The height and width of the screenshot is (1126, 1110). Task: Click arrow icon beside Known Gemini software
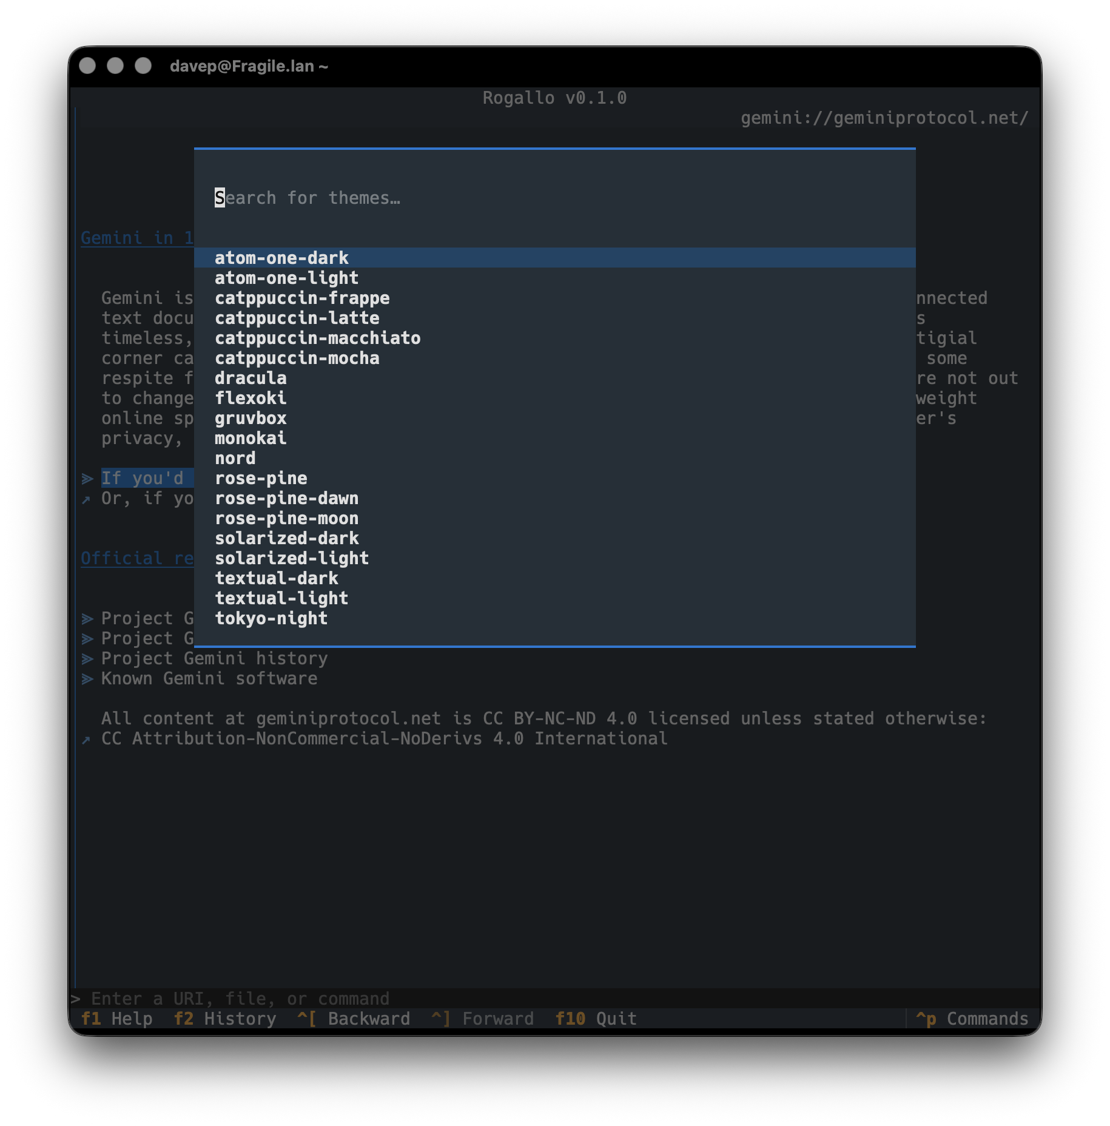pos(87,679)
